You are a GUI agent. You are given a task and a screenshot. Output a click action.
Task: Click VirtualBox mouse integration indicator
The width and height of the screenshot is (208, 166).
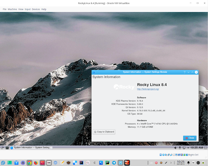[x=184, y=155]
